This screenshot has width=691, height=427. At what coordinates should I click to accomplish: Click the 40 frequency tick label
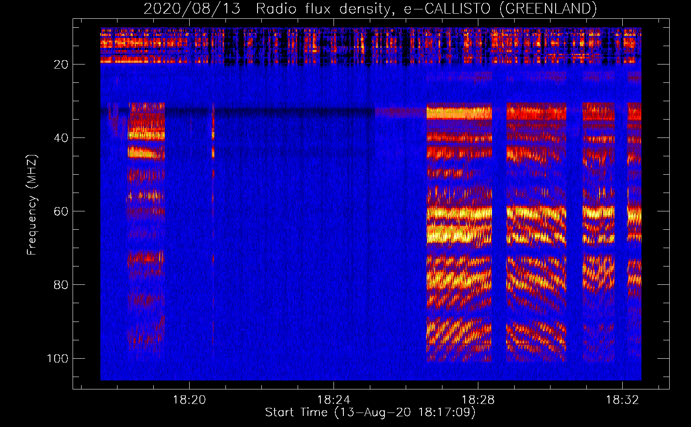point(61,138)
